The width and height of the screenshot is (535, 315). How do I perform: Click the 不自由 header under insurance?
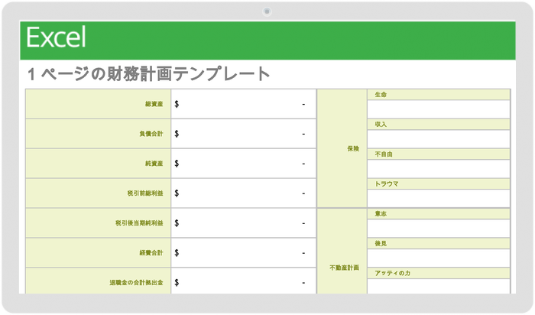[439, 154]
